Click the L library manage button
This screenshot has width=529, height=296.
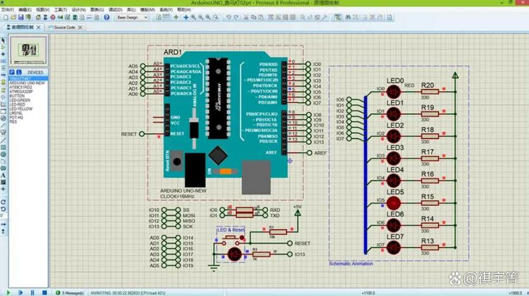tap(19, 72)
